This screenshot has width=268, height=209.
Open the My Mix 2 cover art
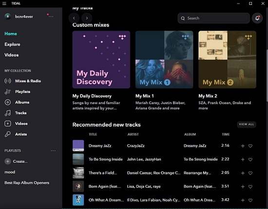point(228,59)
